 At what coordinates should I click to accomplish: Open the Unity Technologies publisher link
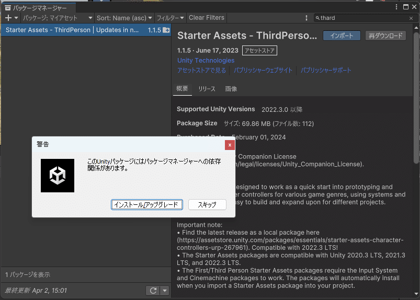206,61
